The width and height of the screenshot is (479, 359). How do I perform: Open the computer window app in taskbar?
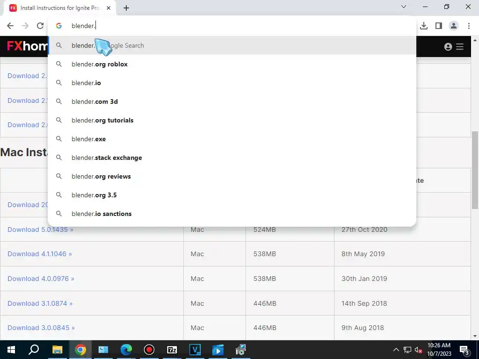(x=103, y=350)
